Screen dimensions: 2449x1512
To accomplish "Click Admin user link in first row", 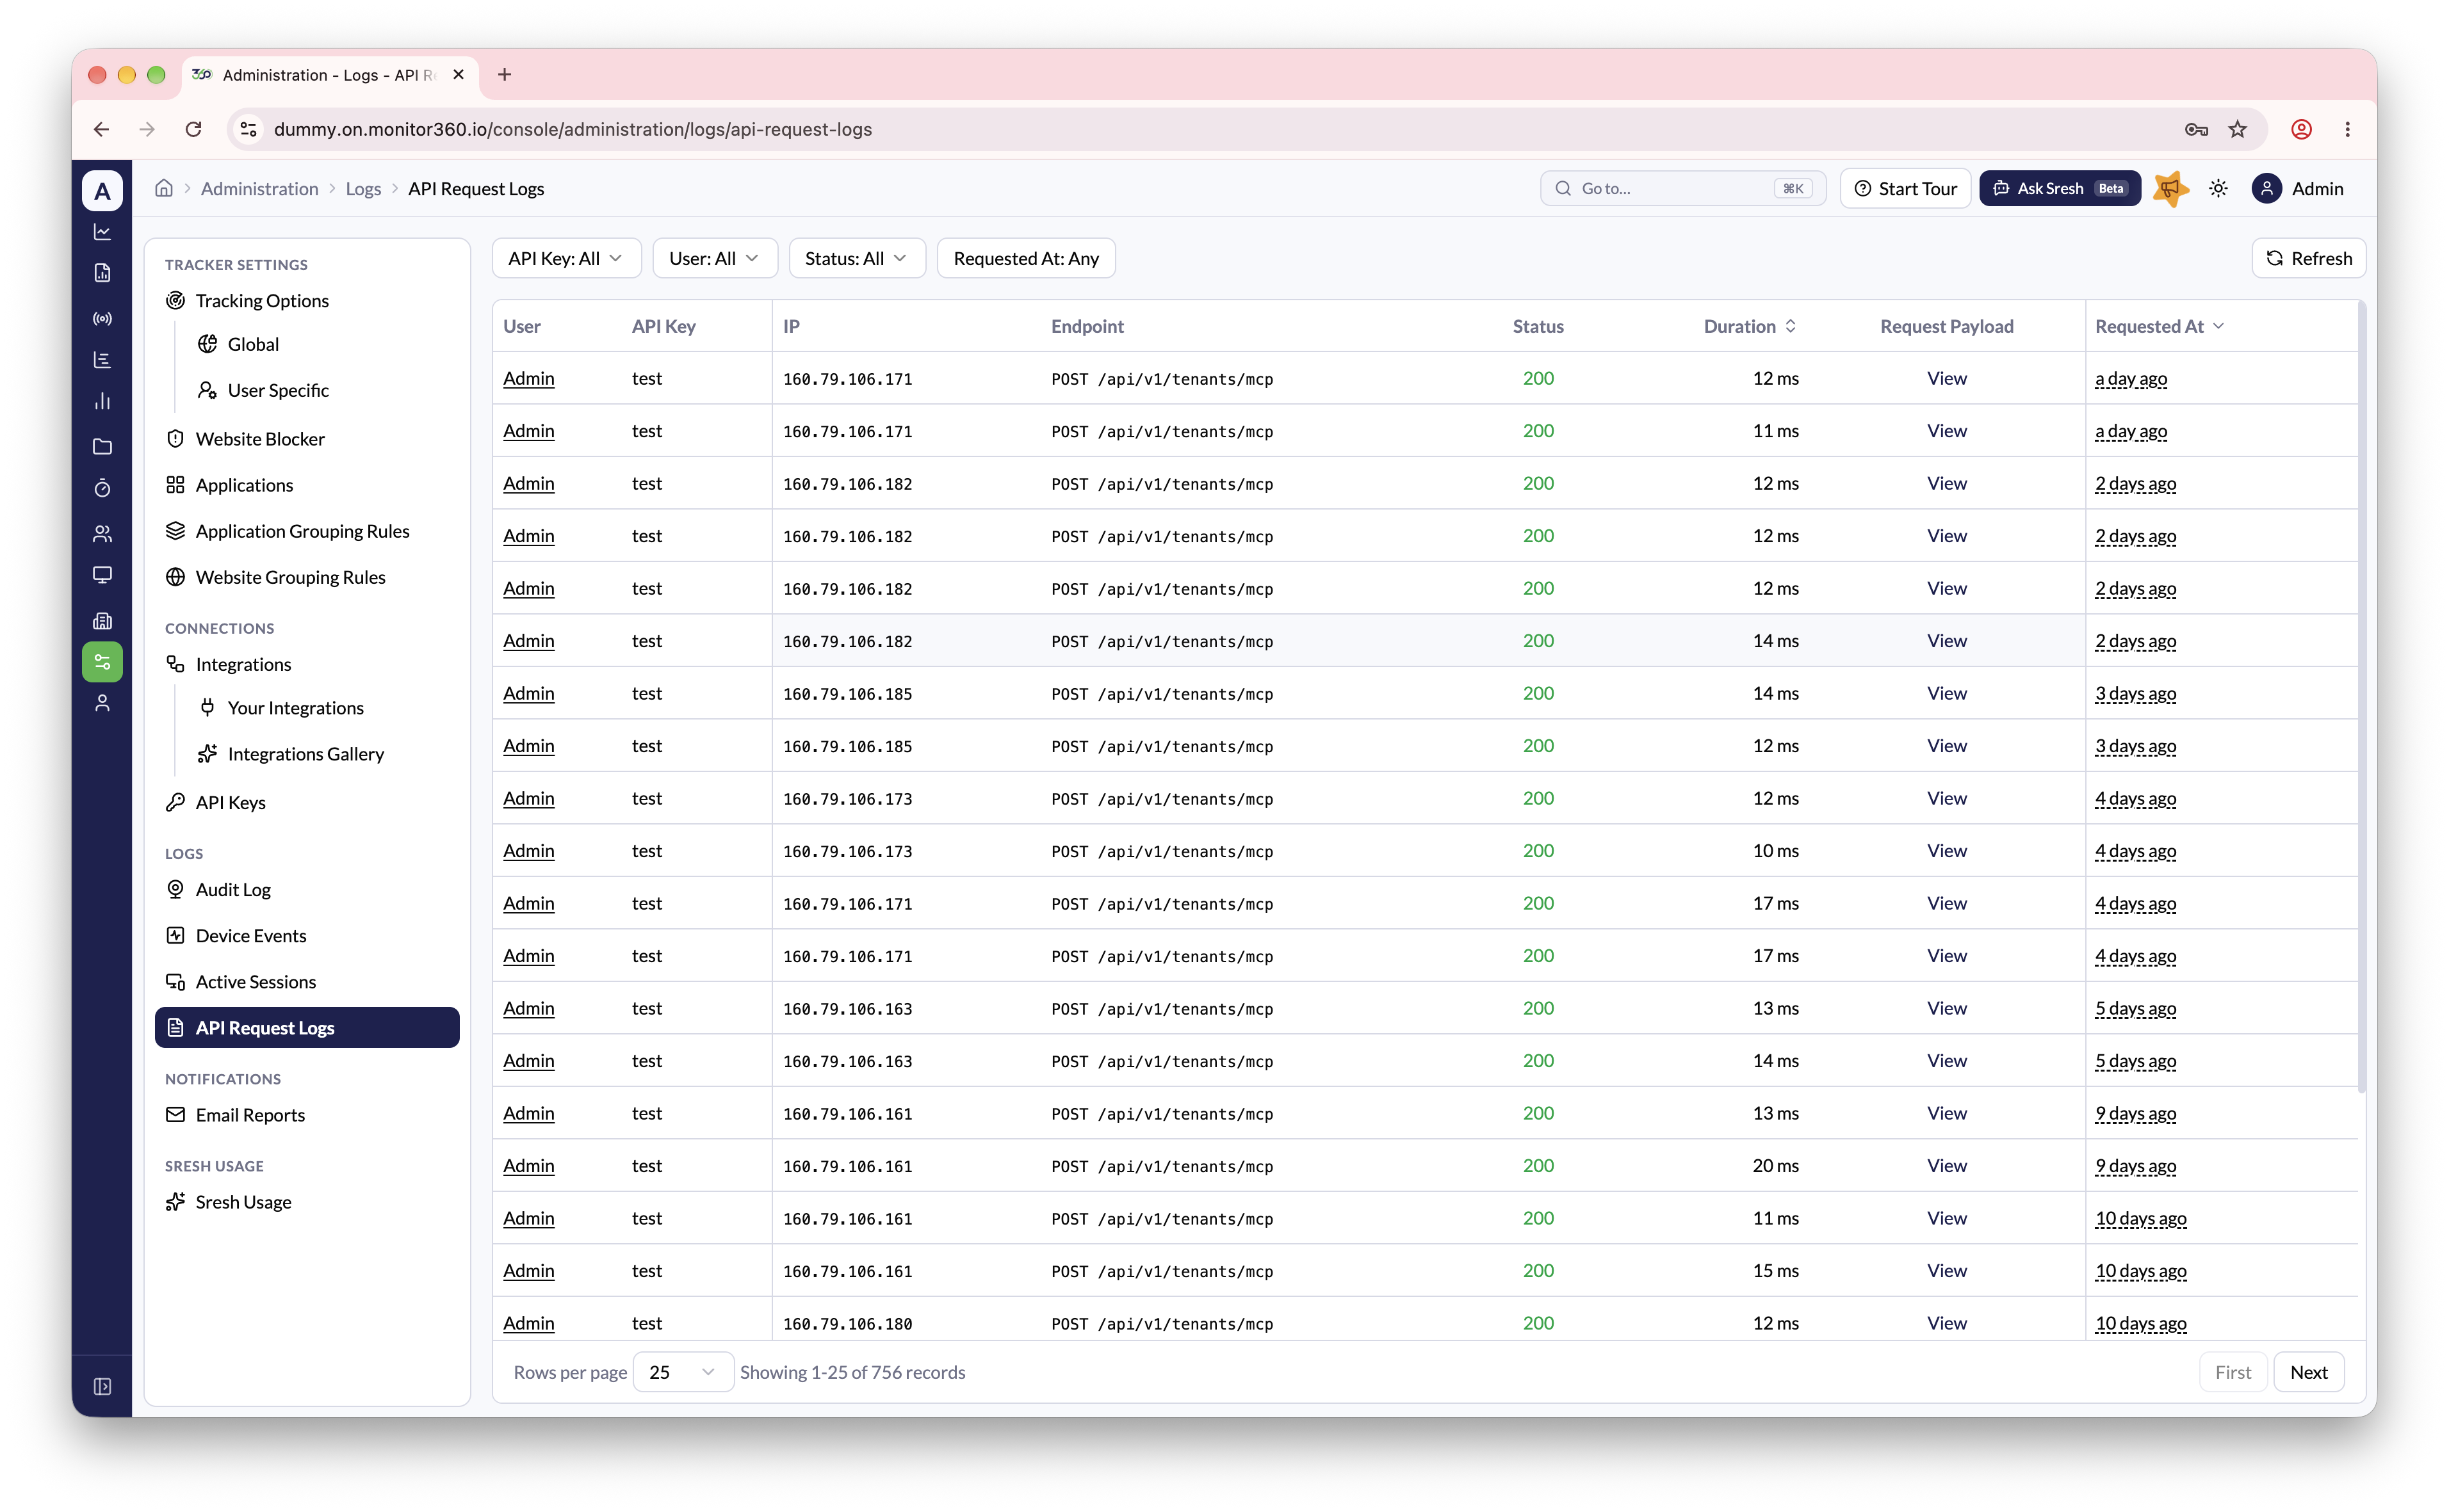I will click(x=528, y=378).
